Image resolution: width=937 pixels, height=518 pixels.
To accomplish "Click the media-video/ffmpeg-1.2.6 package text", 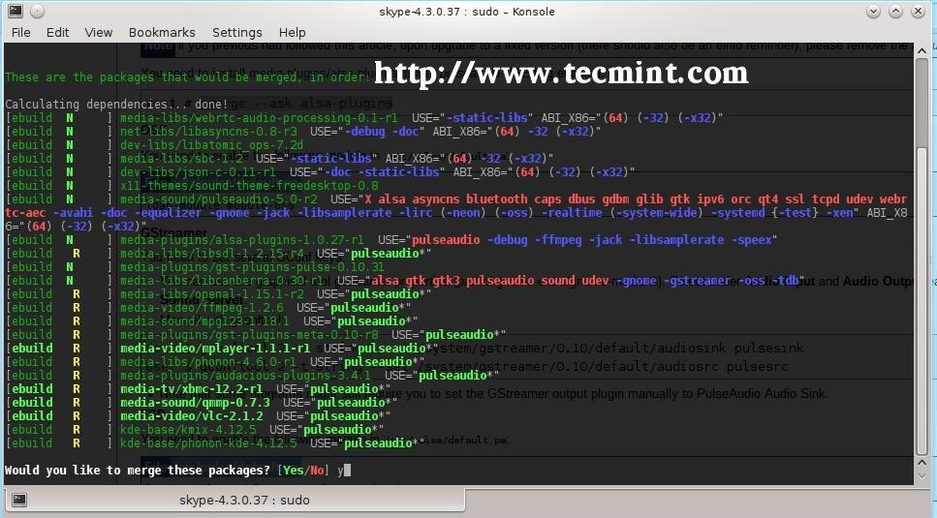I will [202, 308].
